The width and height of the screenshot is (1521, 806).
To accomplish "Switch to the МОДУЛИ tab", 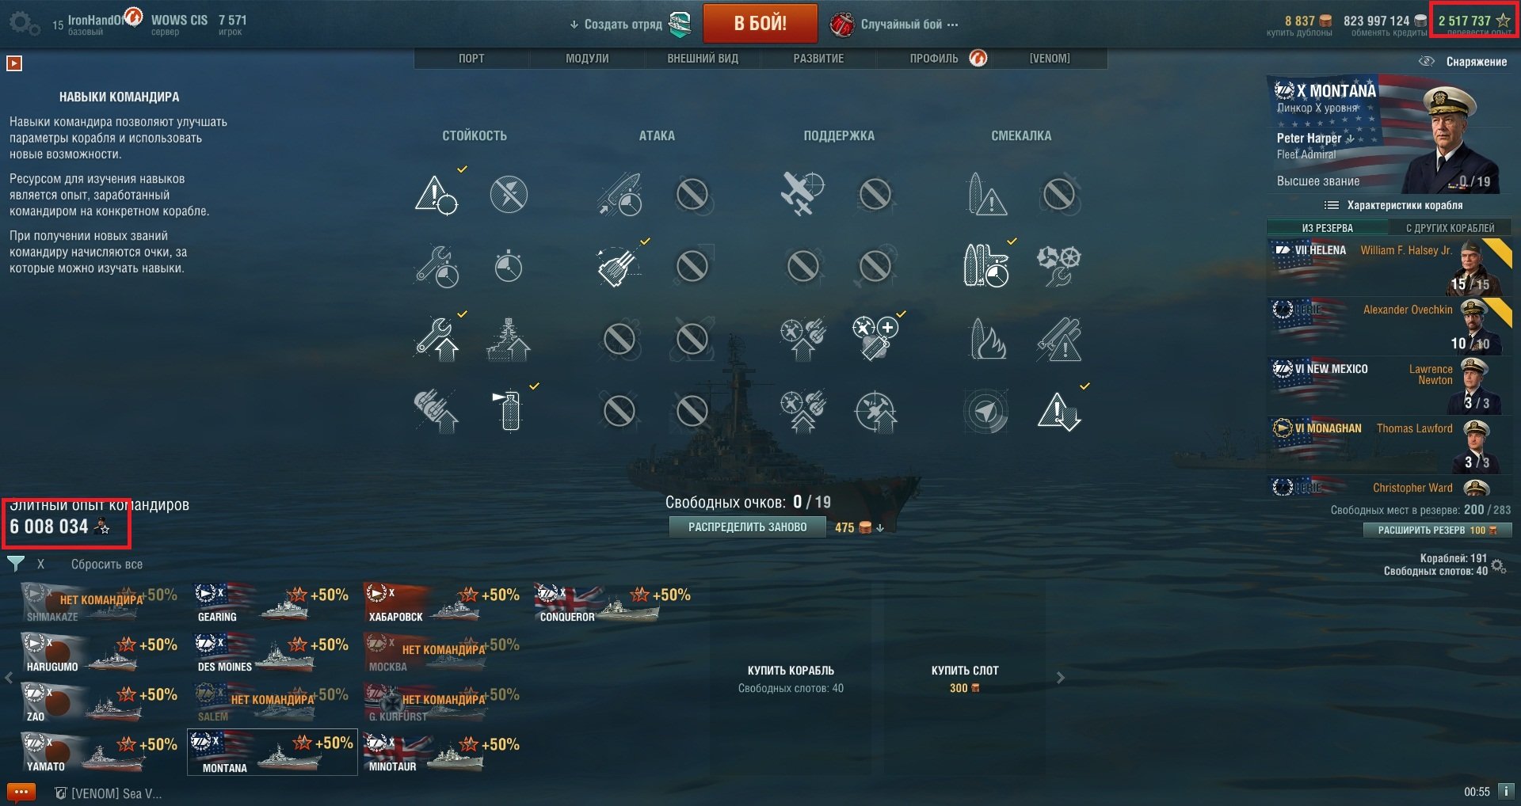I will point(587,59).
